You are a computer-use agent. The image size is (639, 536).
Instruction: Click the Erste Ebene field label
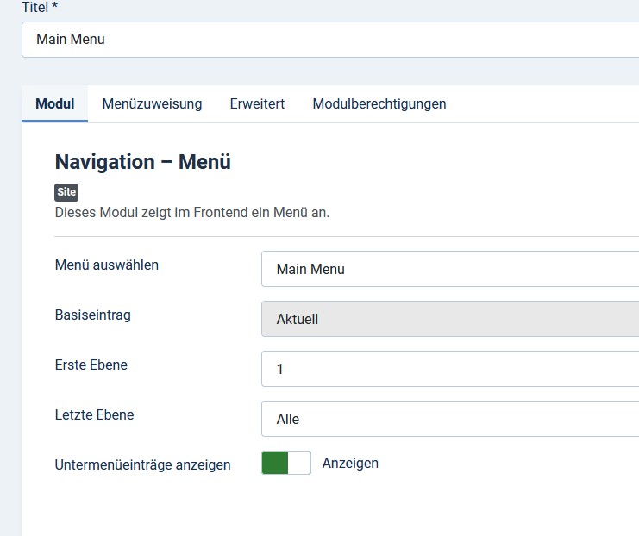pyautogui.click(x=91, y=365)
